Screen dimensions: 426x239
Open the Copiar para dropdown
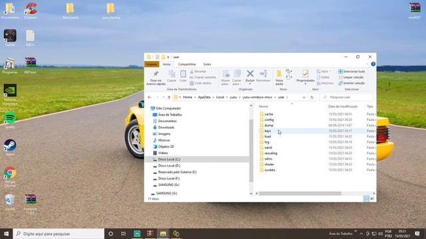(x=237, y=78)
